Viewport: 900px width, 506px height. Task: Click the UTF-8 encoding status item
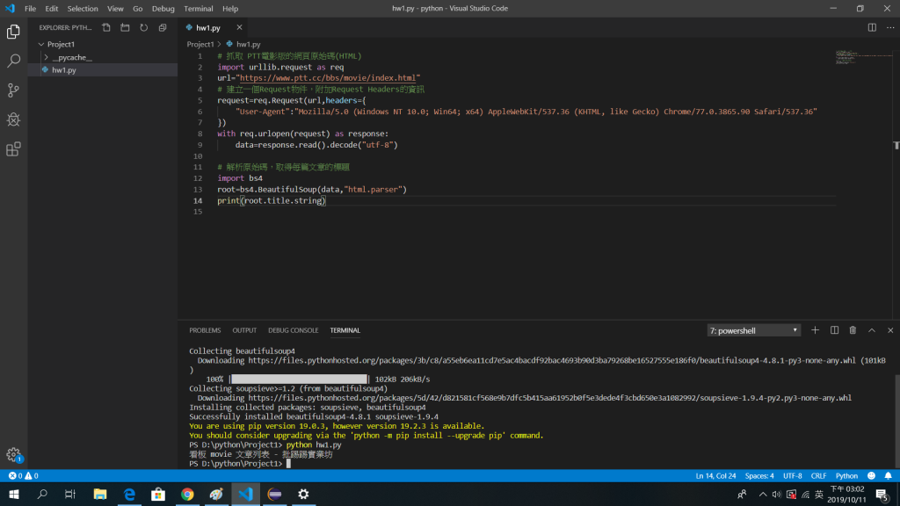click(792, 476)
